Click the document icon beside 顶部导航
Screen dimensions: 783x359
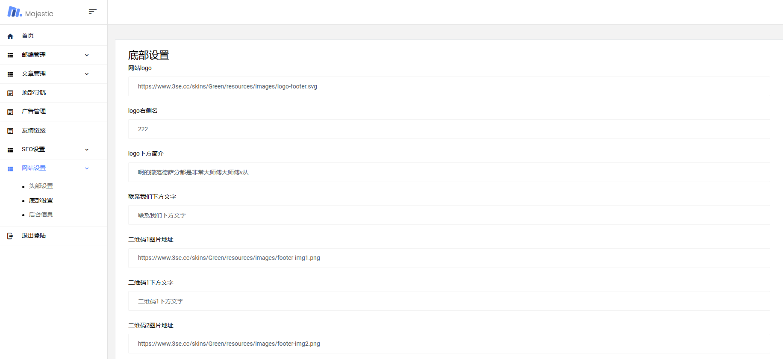pyautogui.click(x=10, y=93)
